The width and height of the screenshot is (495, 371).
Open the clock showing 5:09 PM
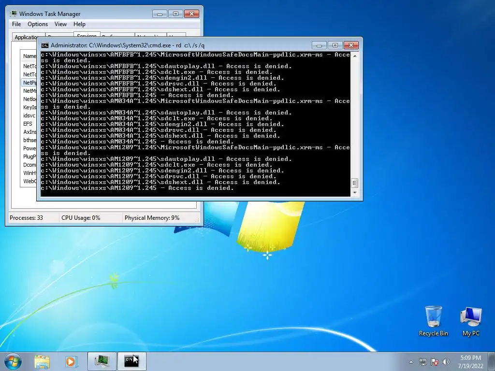pyautogui.click(x=470, y=362)
